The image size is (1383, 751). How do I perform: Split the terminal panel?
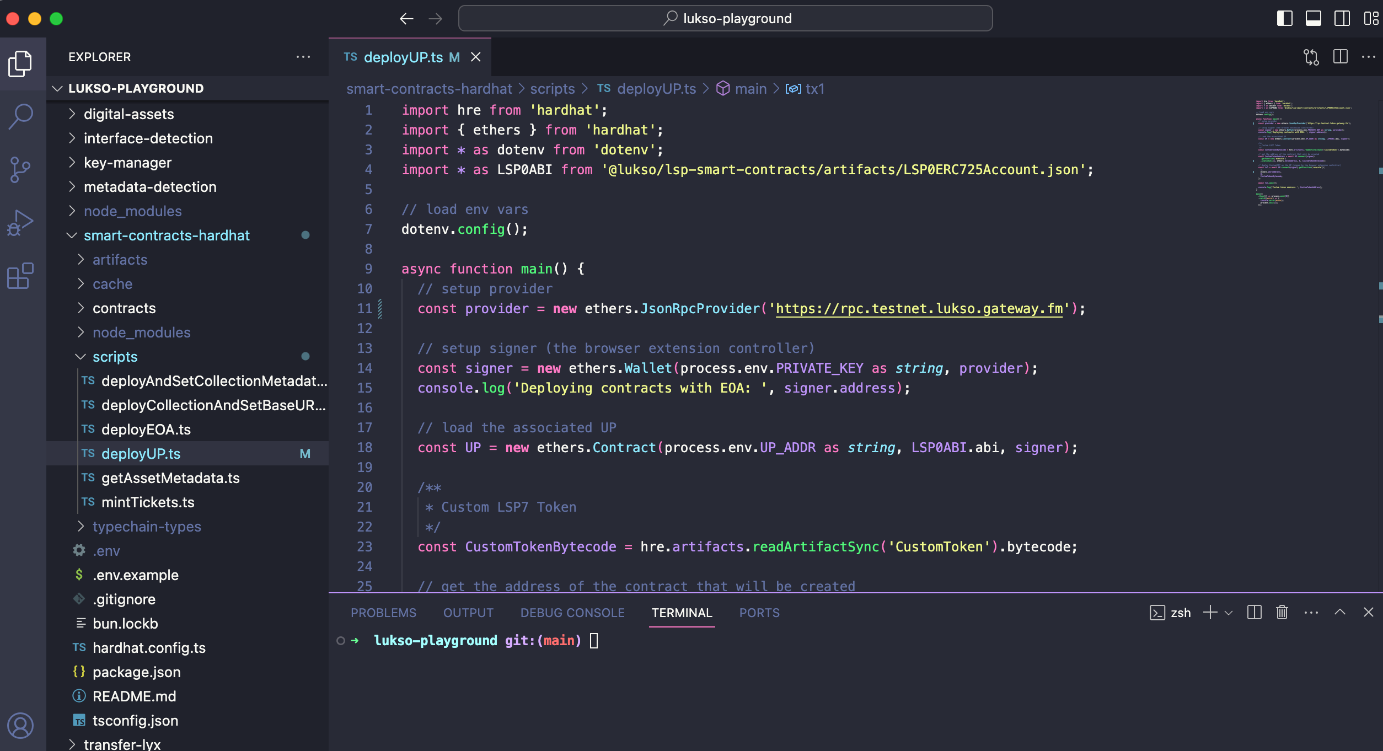coord(1254,613)
